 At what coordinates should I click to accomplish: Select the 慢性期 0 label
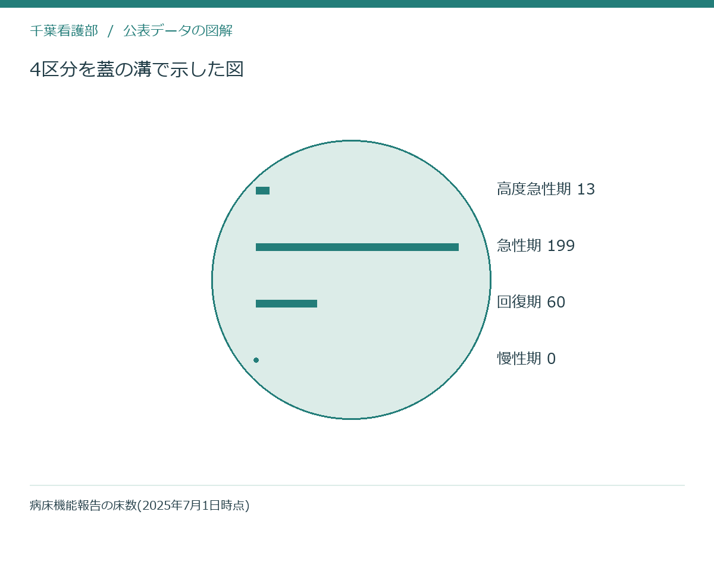(x=526, y=359)
